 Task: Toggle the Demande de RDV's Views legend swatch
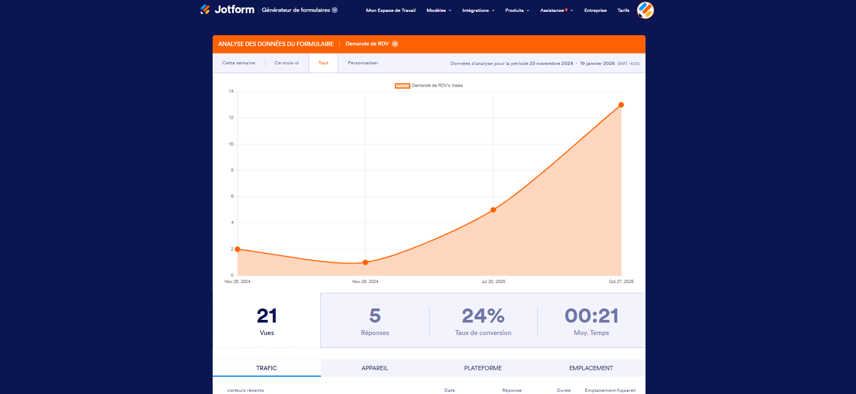(x=402, y=86)
